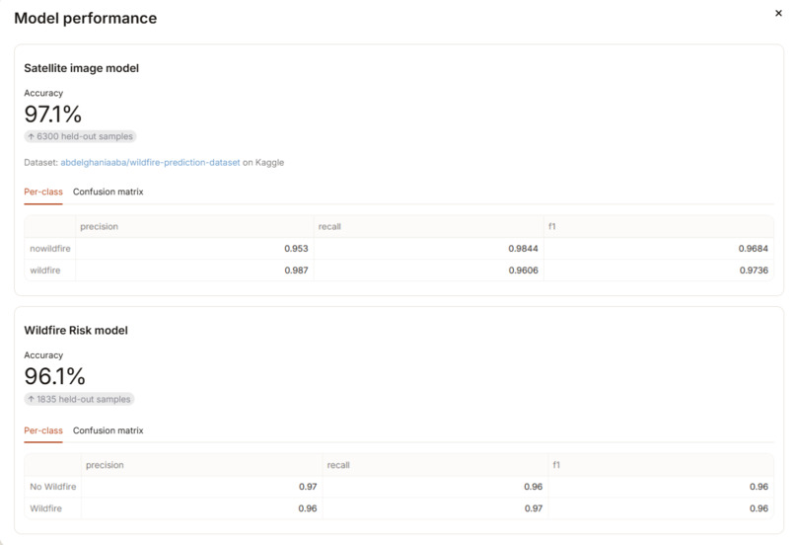Click Accuracy label in Wildfire Risk model
Screen dimensions: 795x545
[x=43, y=355]
